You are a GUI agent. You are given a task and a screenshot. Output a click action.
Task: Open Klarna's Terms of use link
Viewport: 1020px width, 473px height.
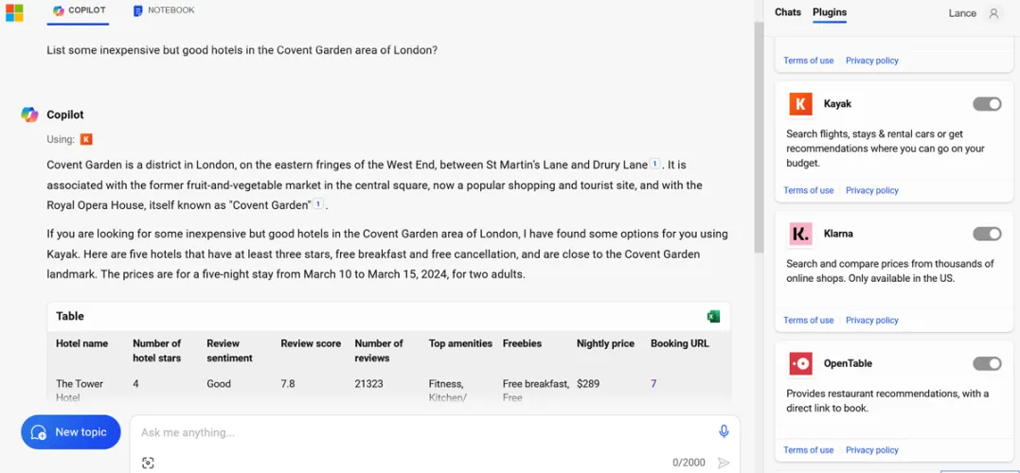click(x=808, y=320)
